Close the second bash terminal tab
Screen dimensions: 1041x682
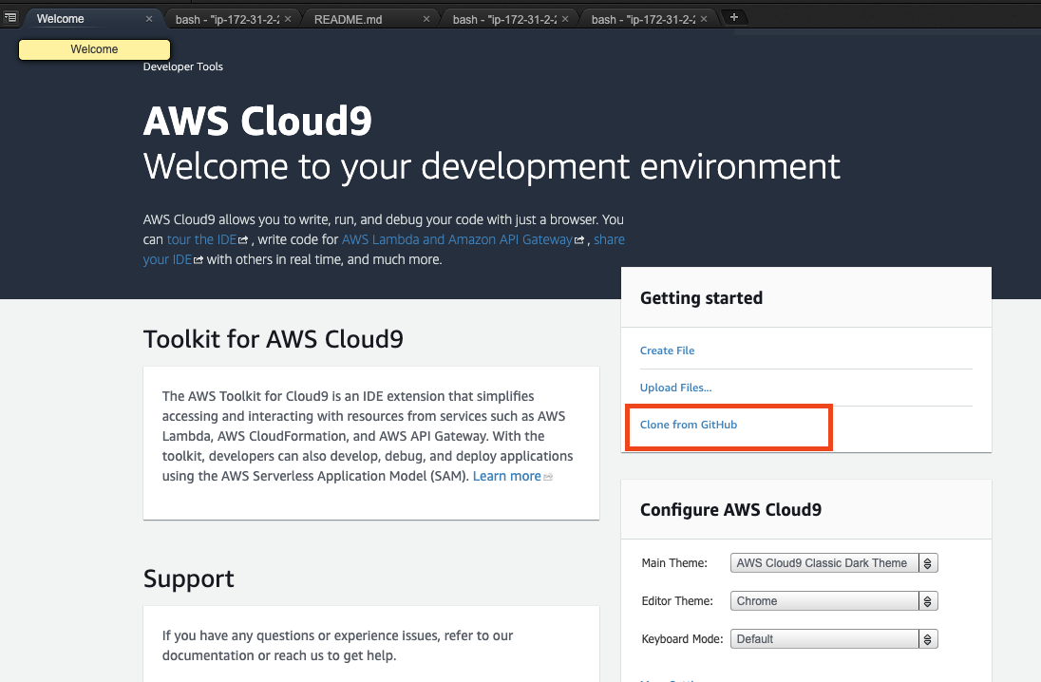565,19
